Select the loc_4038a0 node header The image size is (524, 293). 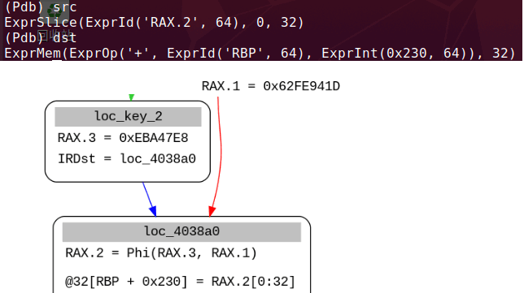(x=181, y=231)
